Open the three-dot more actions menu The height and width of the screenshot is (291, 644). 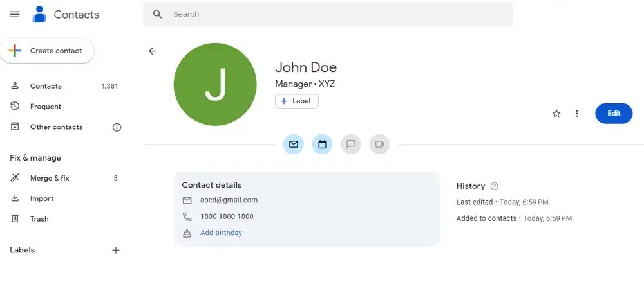577,114
